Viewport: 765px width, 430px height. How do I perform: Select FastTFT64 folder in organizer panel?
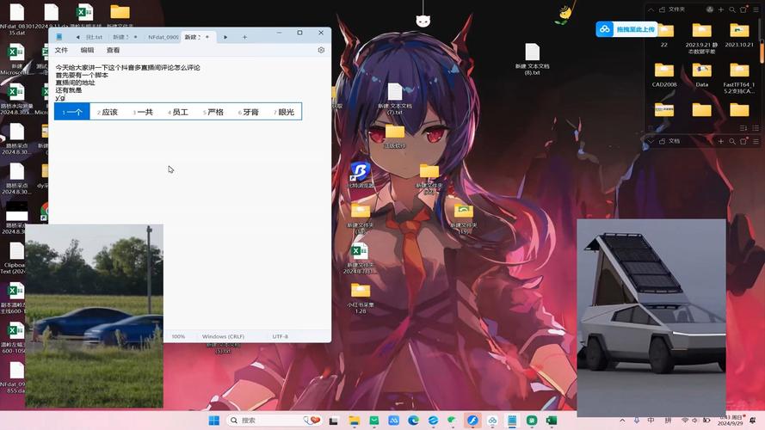tap(739, 78)
